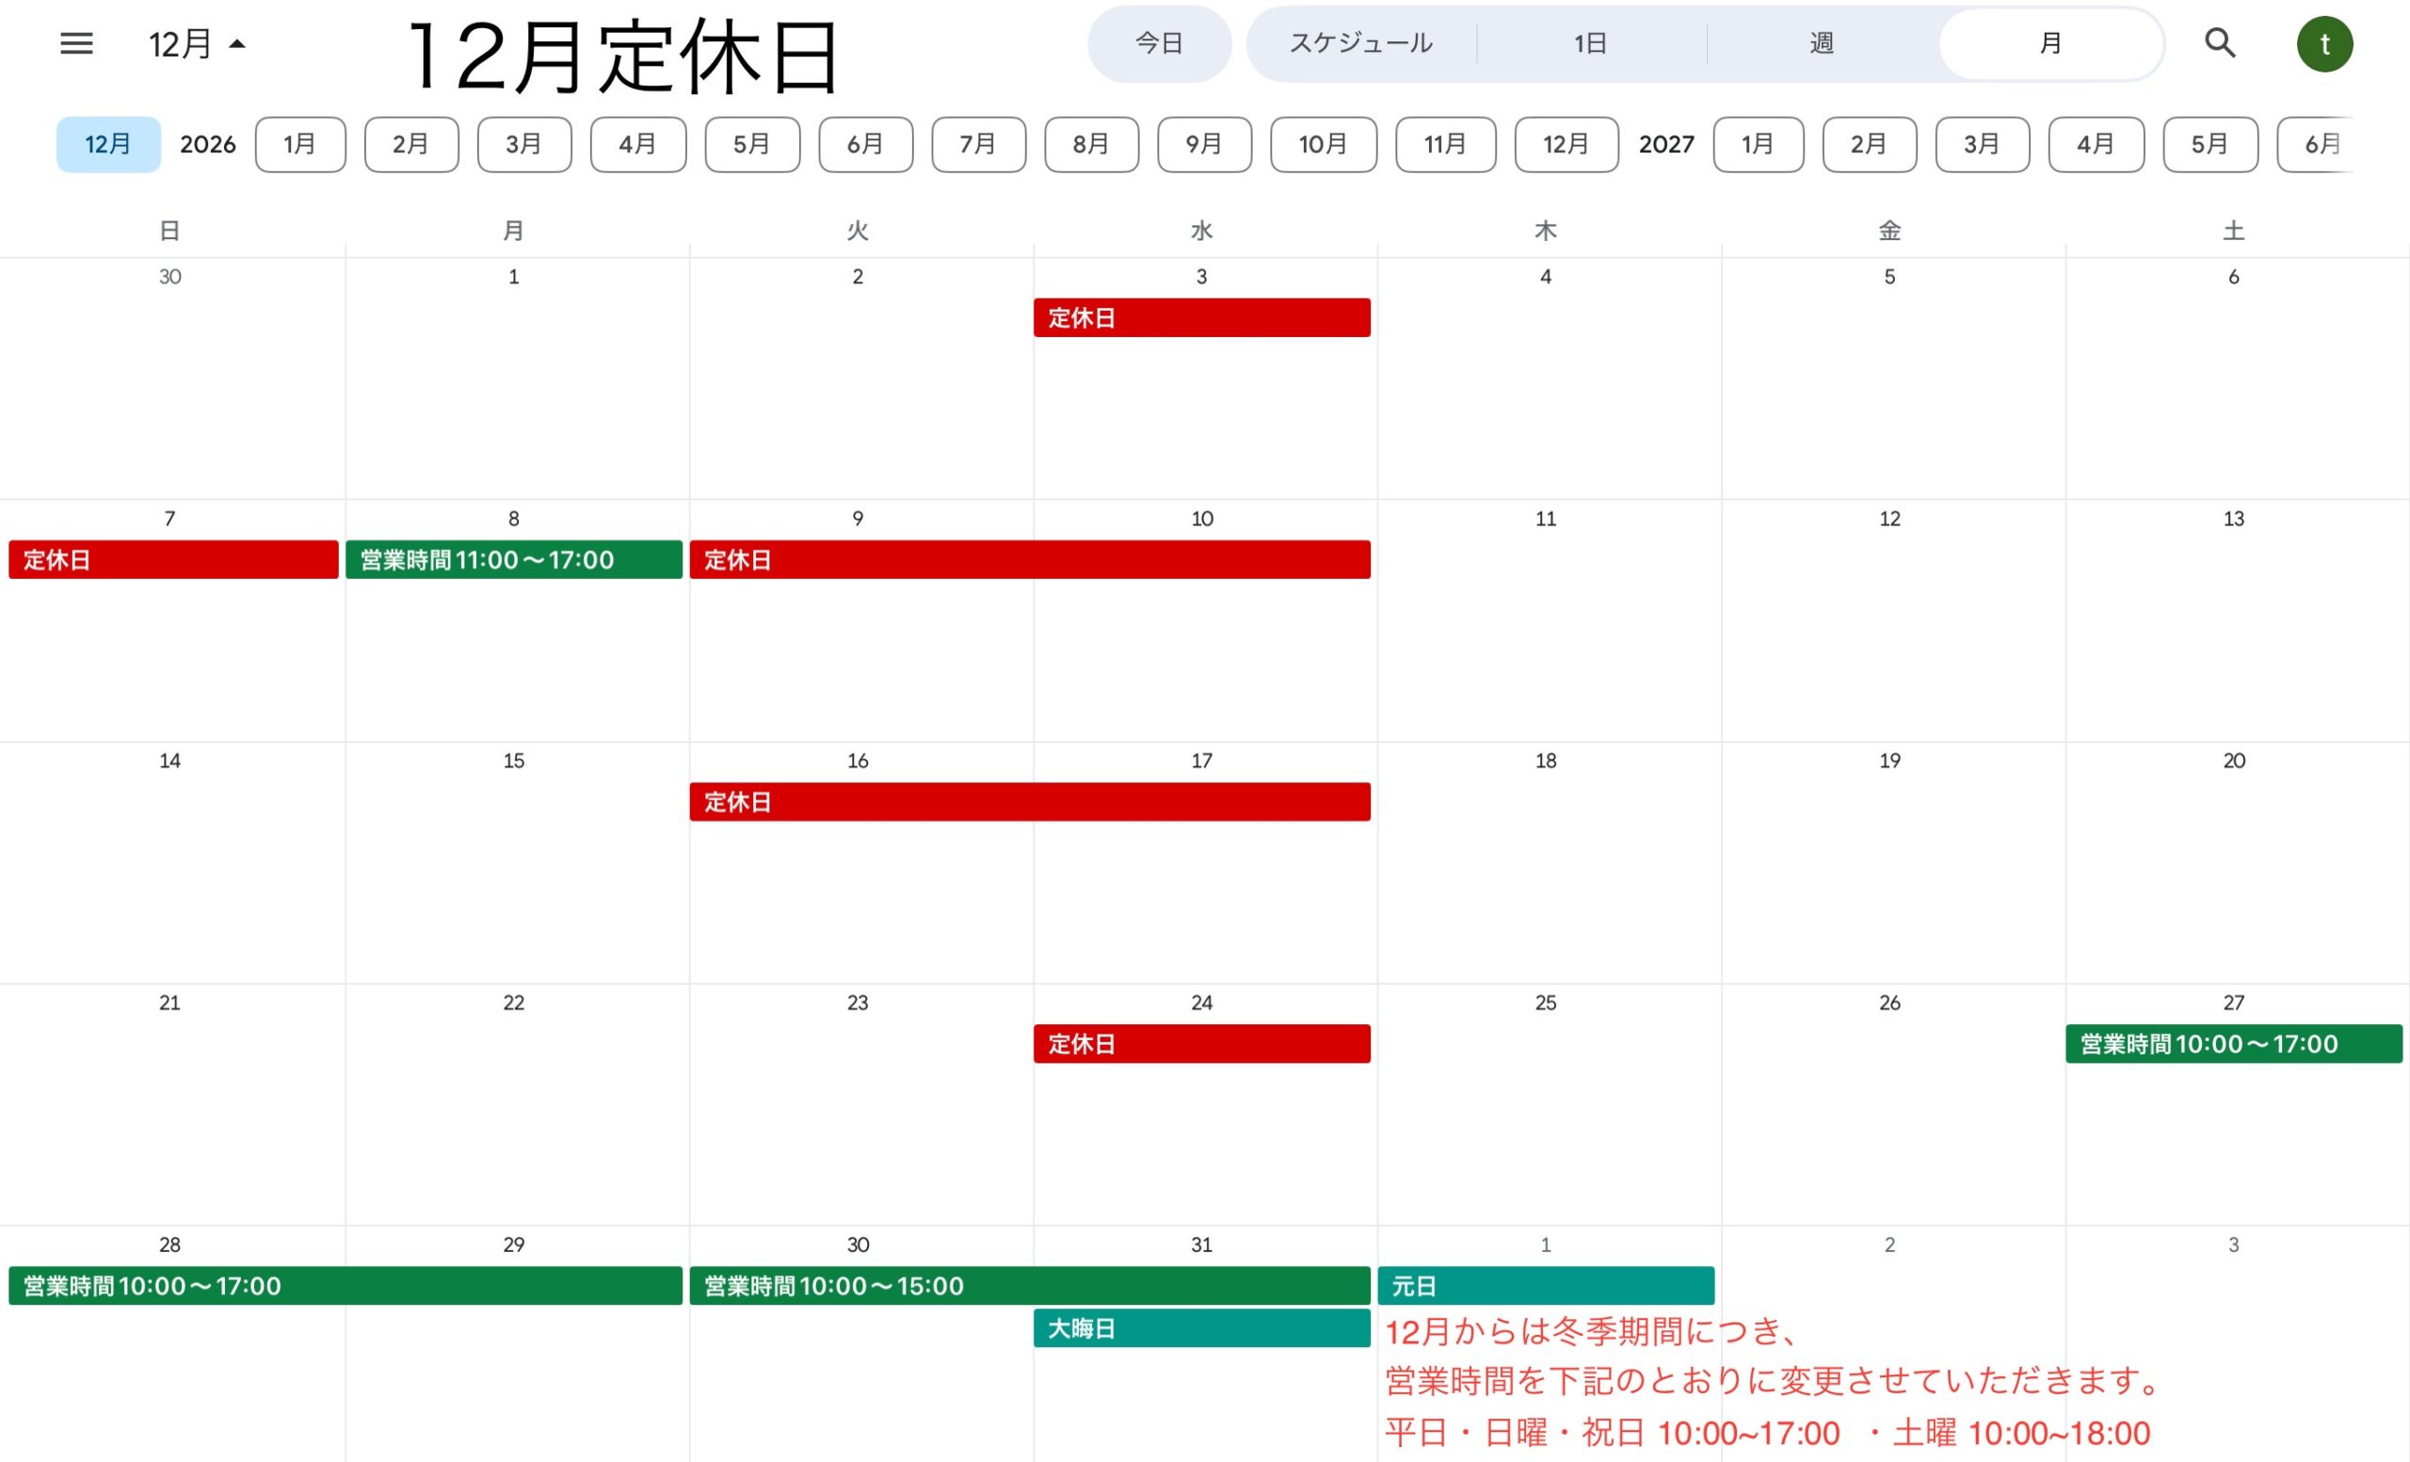
Task: Click date number 18
Action: coord(1546,761)
